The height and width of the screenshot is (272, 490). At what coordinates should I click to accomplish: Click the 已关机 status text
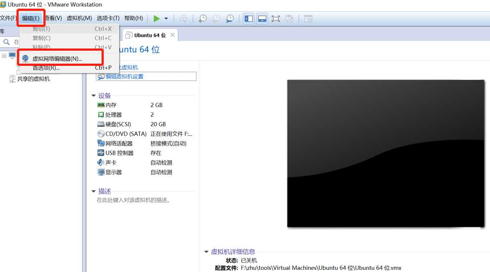(x=249, y=260)
